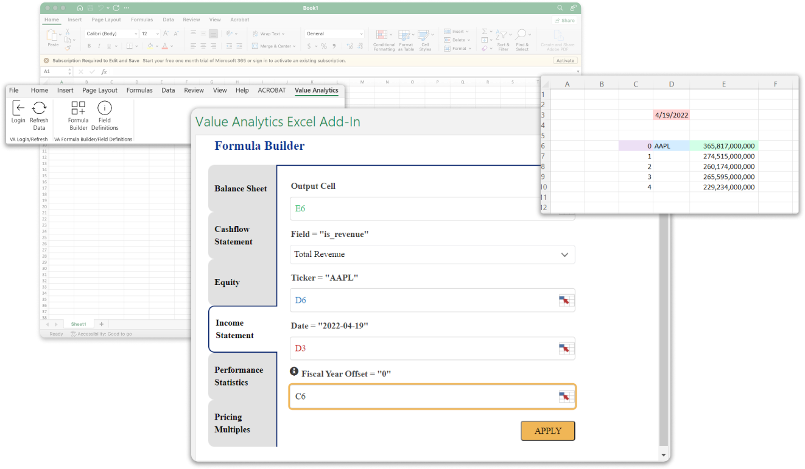Viewport: 805px width, 469px height.
Task: Open the General number format dropdown
Action: 361,34
